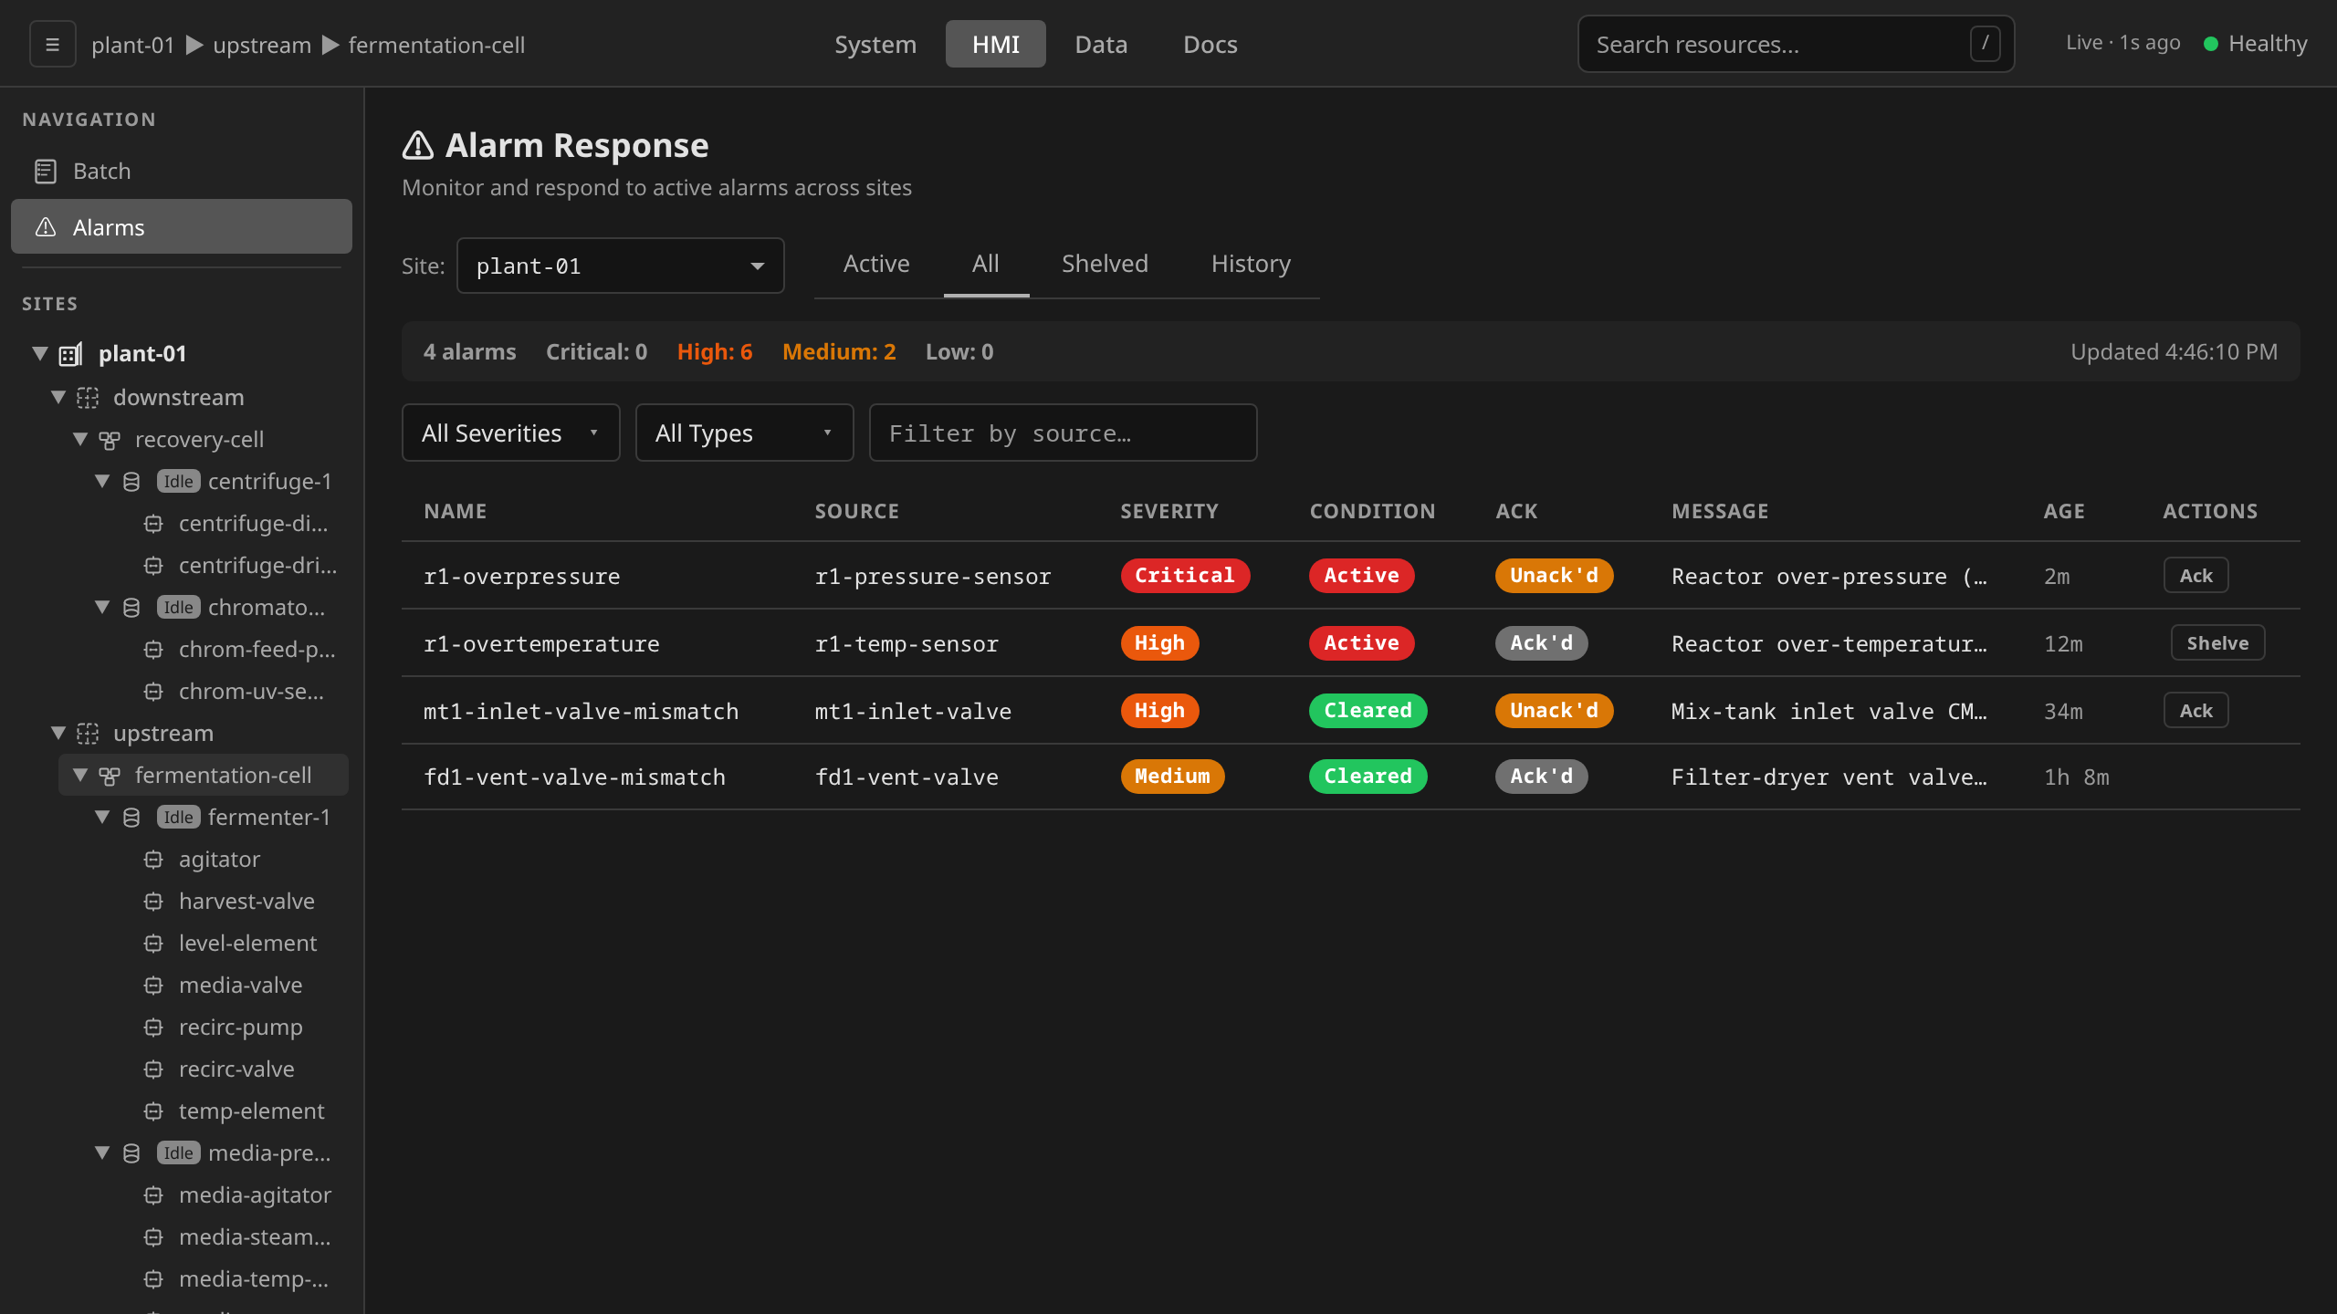Click the Batch navigation icon
This screenshot has width=2337, height=1314.
[46, 172]
